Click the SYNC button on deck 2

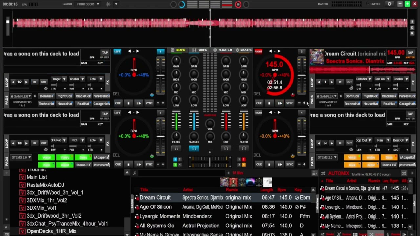290,103
